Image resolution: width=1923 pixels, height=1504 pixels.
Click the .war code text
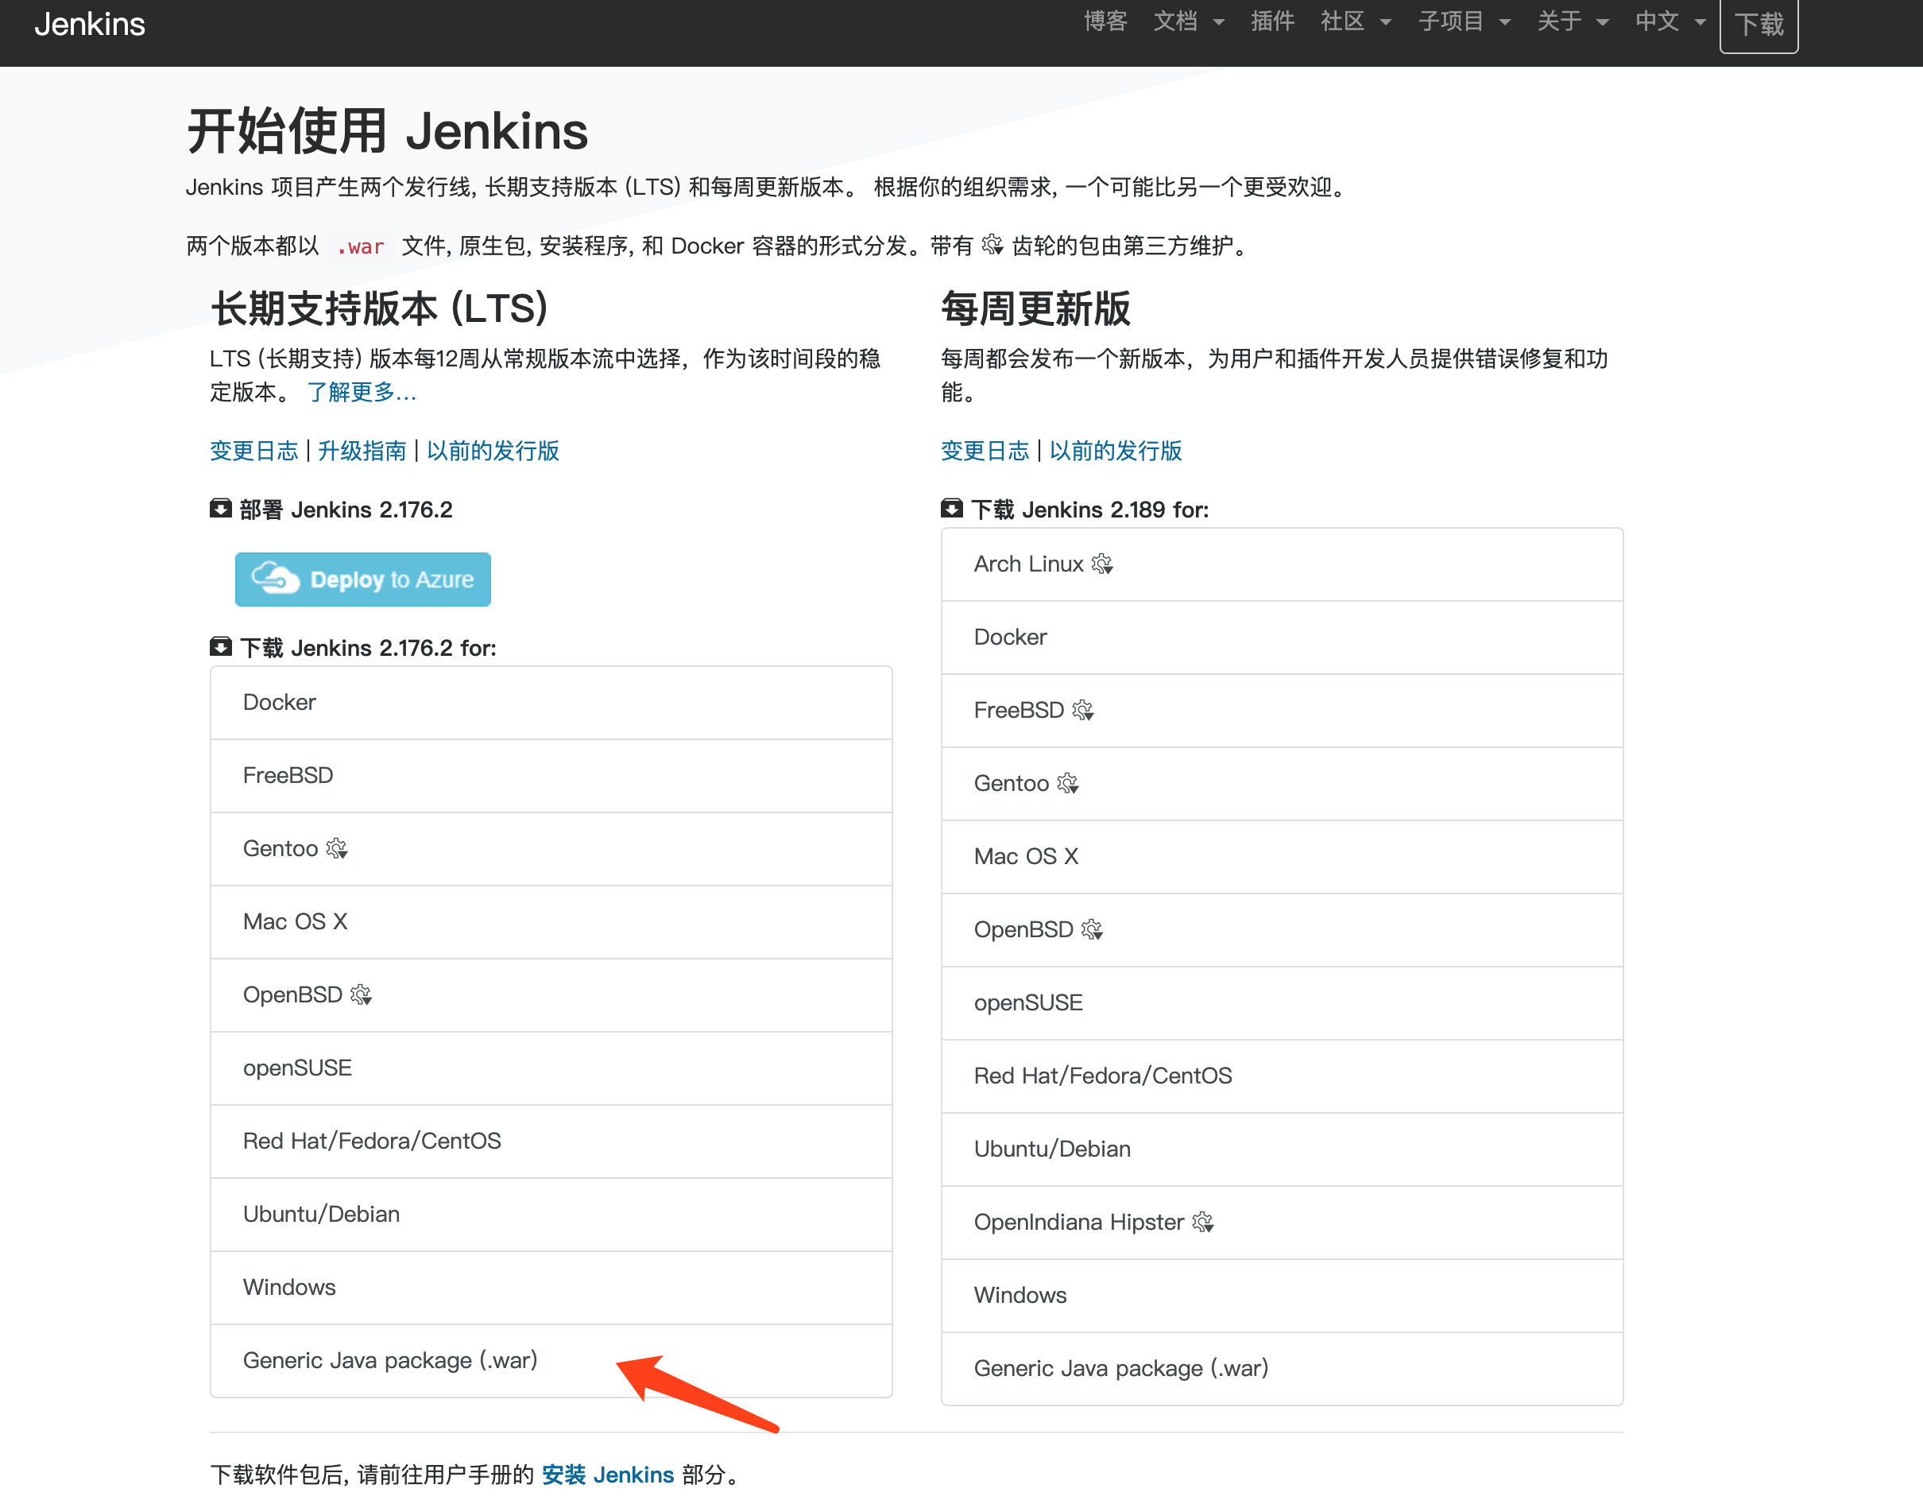tap(360, 246)
